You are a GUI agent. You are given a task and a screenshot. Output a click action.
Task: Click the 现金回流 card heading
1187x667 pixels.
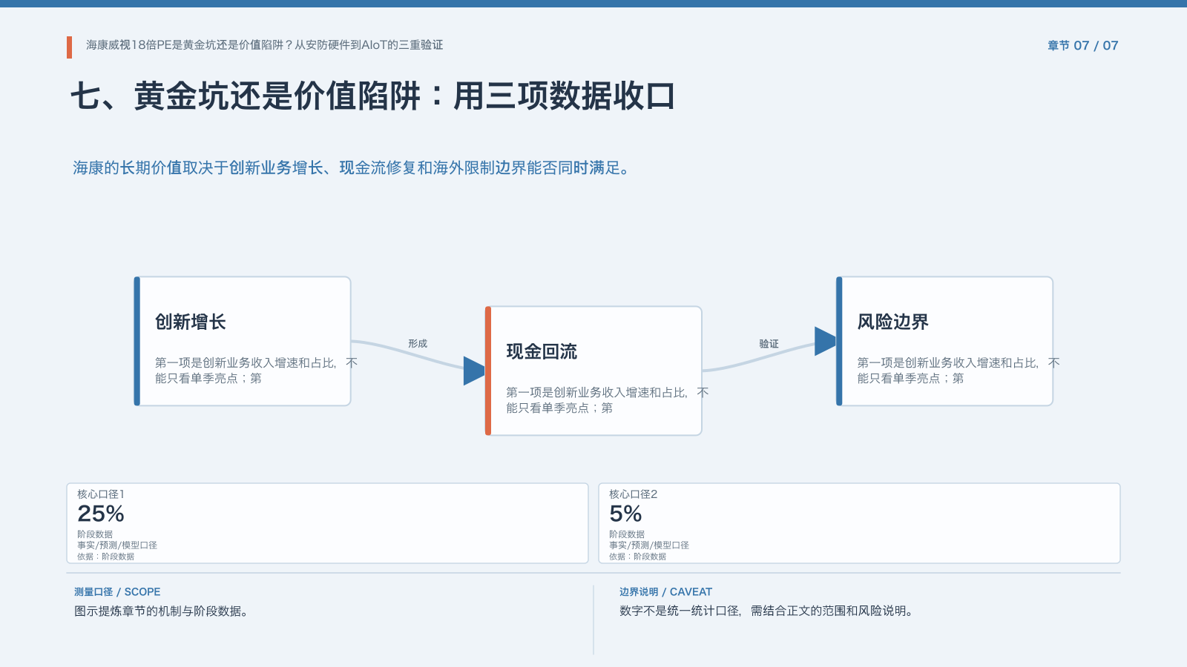point(542,351)
